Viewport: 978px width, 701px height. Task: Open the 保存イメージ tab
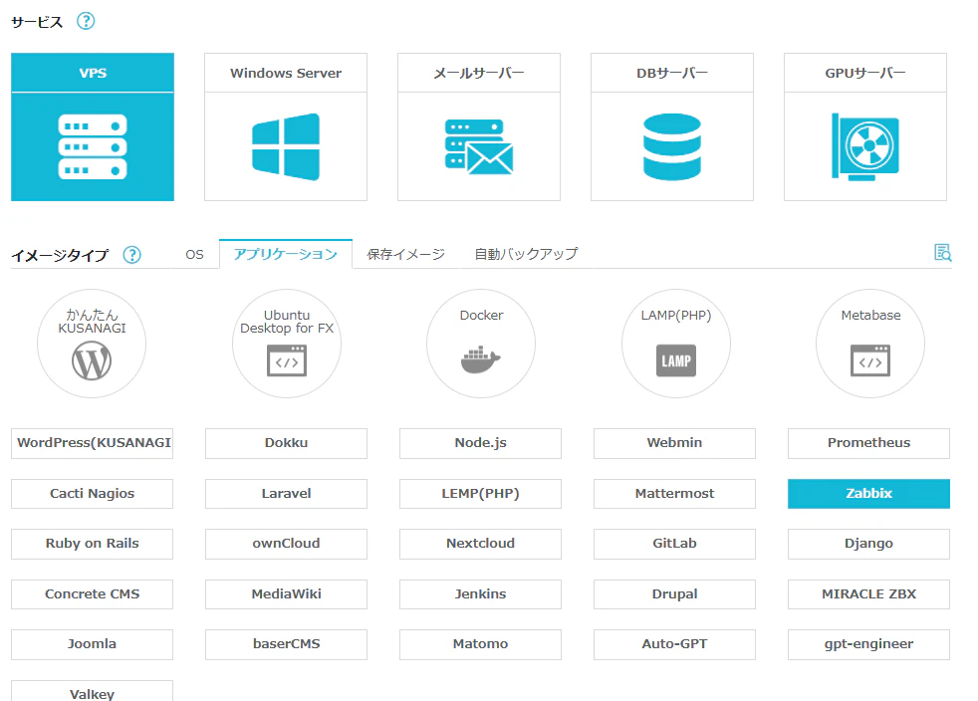pos(406,255)
